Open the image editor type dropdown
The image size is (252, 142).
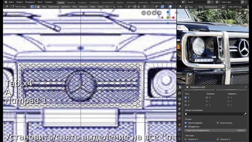click(x=181, y=7)
